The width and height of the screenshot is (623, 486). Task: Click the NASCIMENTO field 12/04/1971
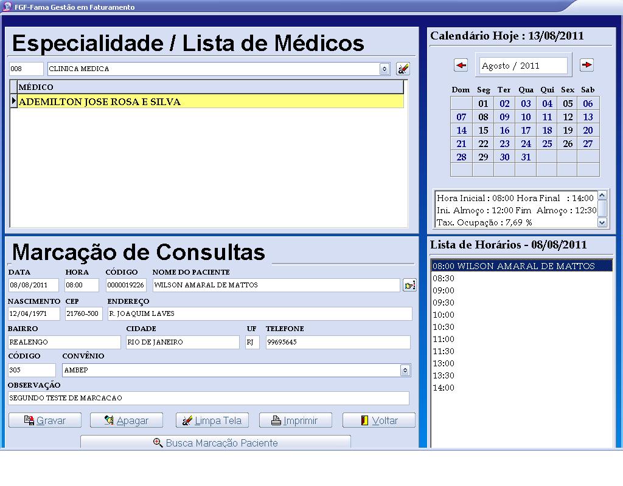pos(34,313)
